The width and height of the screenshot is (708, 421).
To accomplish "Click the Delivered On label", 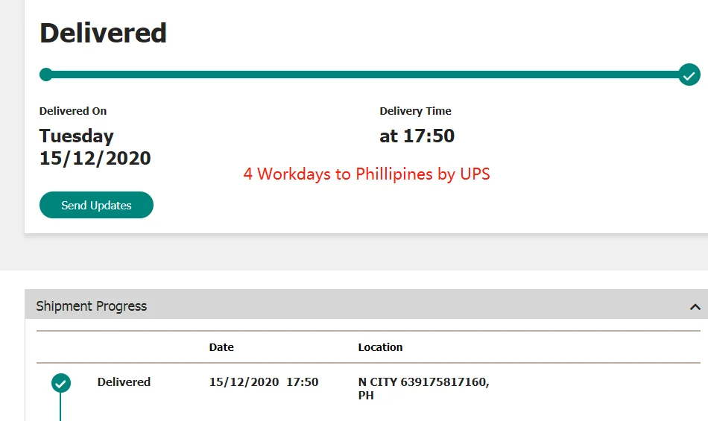I will (x=73, y=111).
